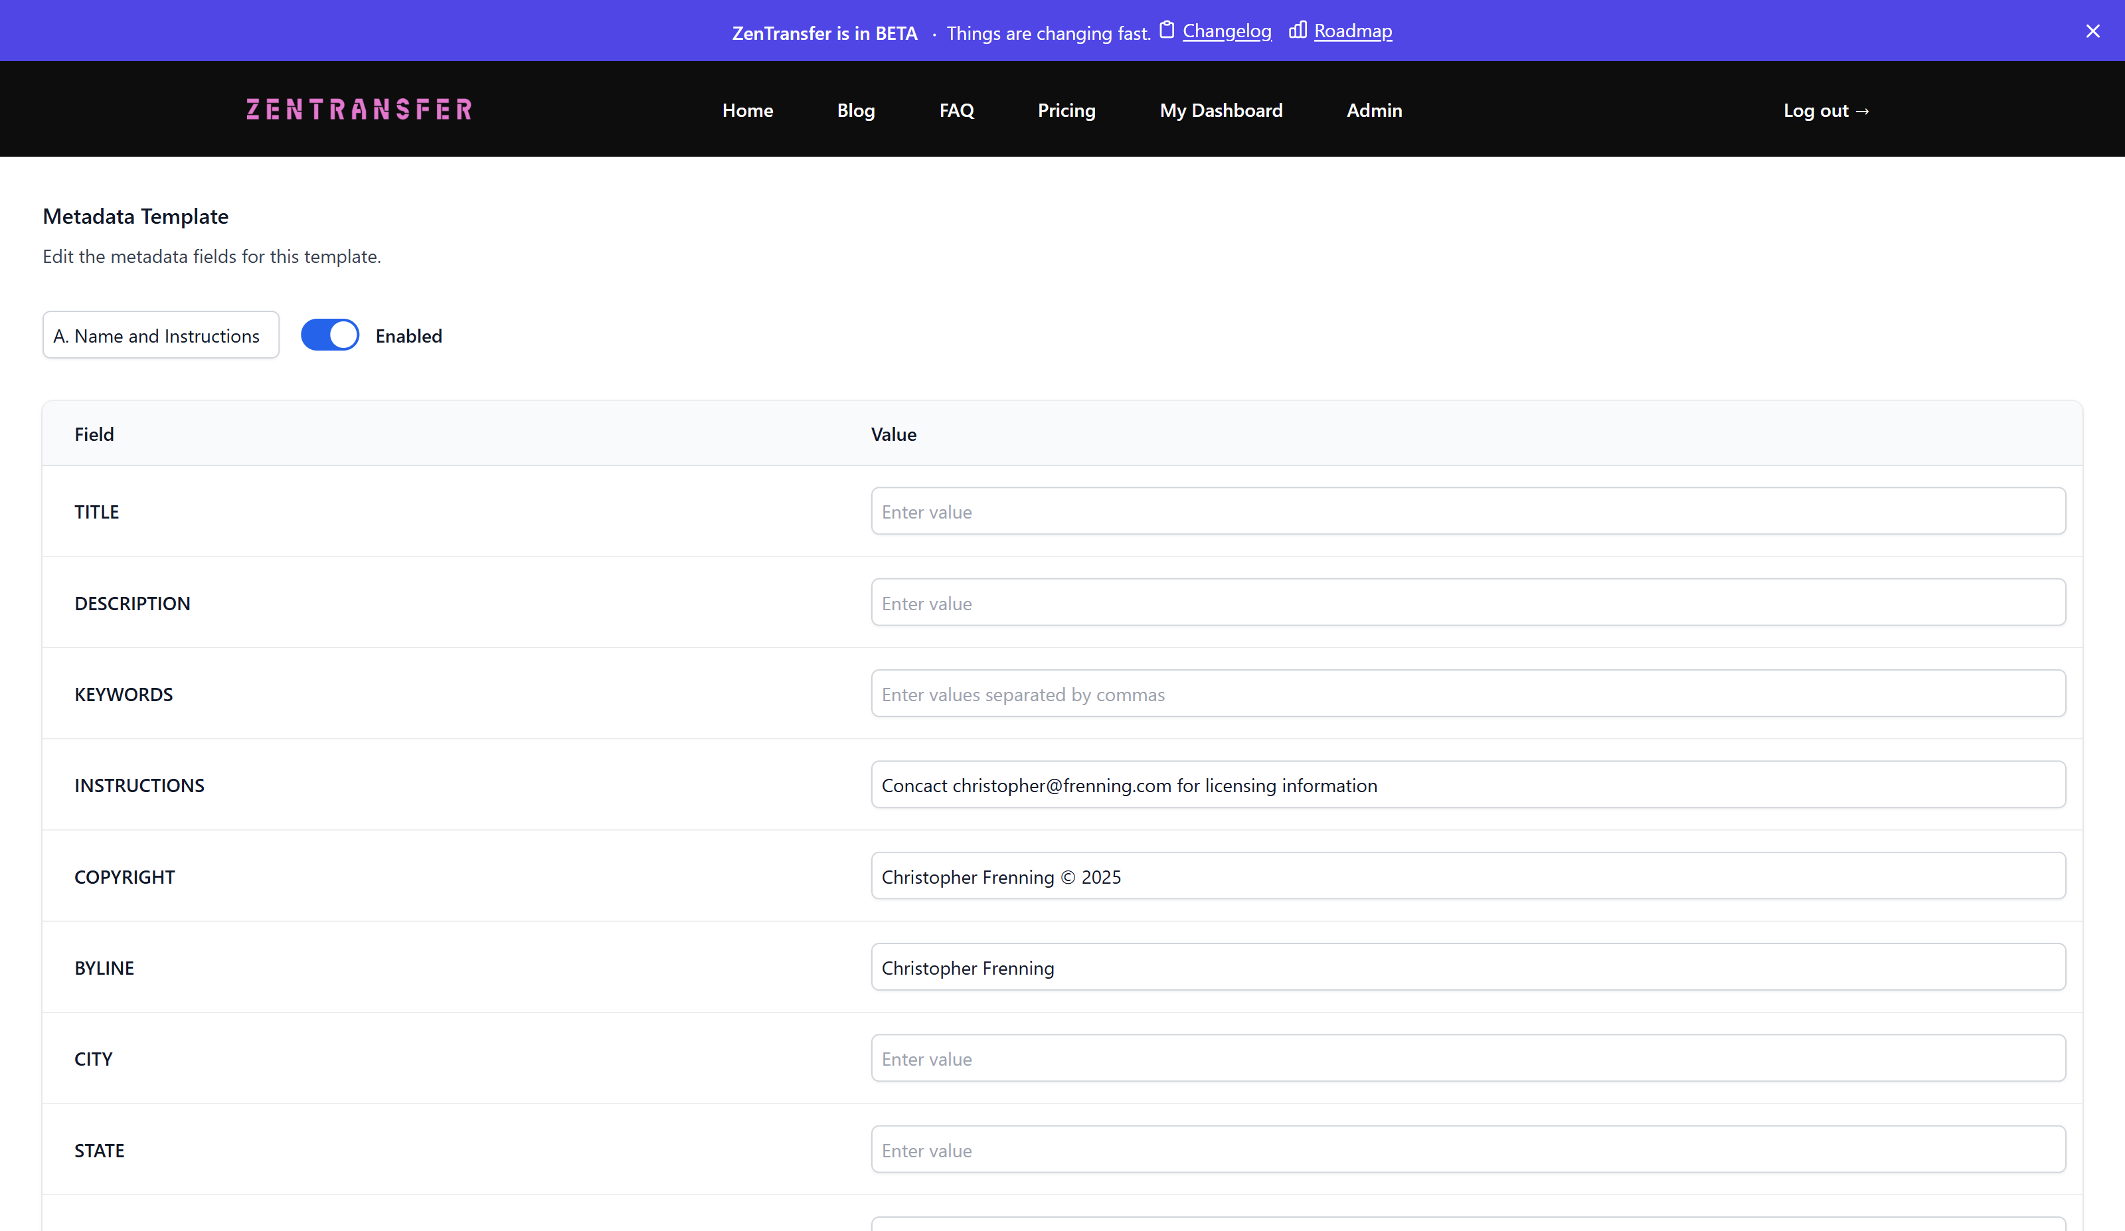
Task: Click the ZenTransfer logo
Action: point(359,110)
